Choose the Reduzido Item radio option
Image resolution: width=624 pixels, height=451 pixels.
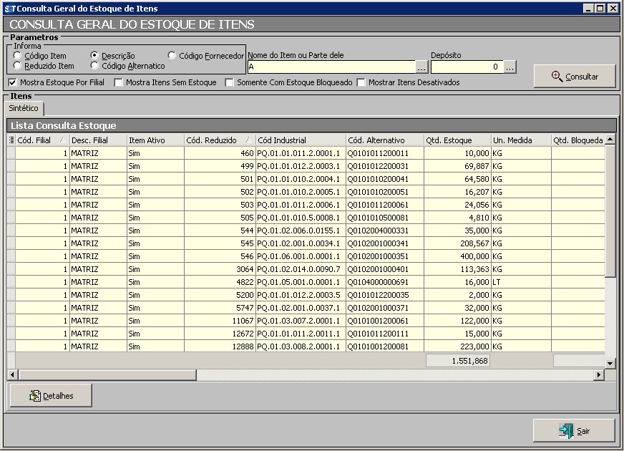coord(17,66)
